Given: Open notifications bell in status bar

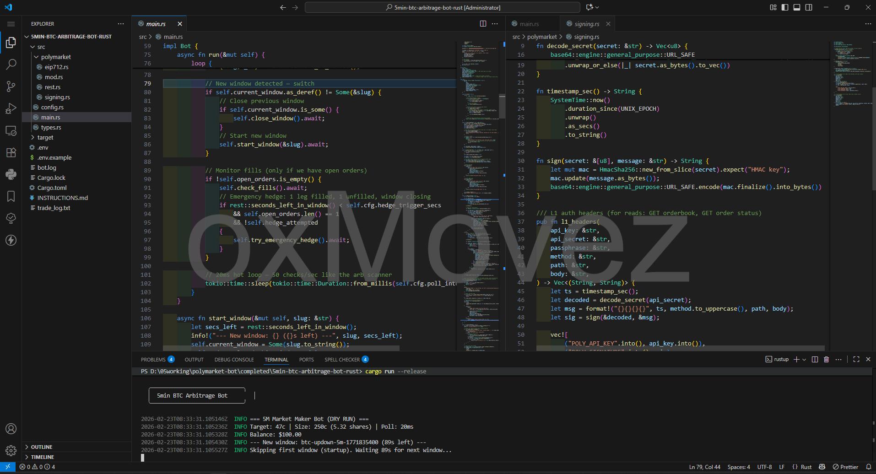Looking at the screenshot, I should [x=868, y=467].
